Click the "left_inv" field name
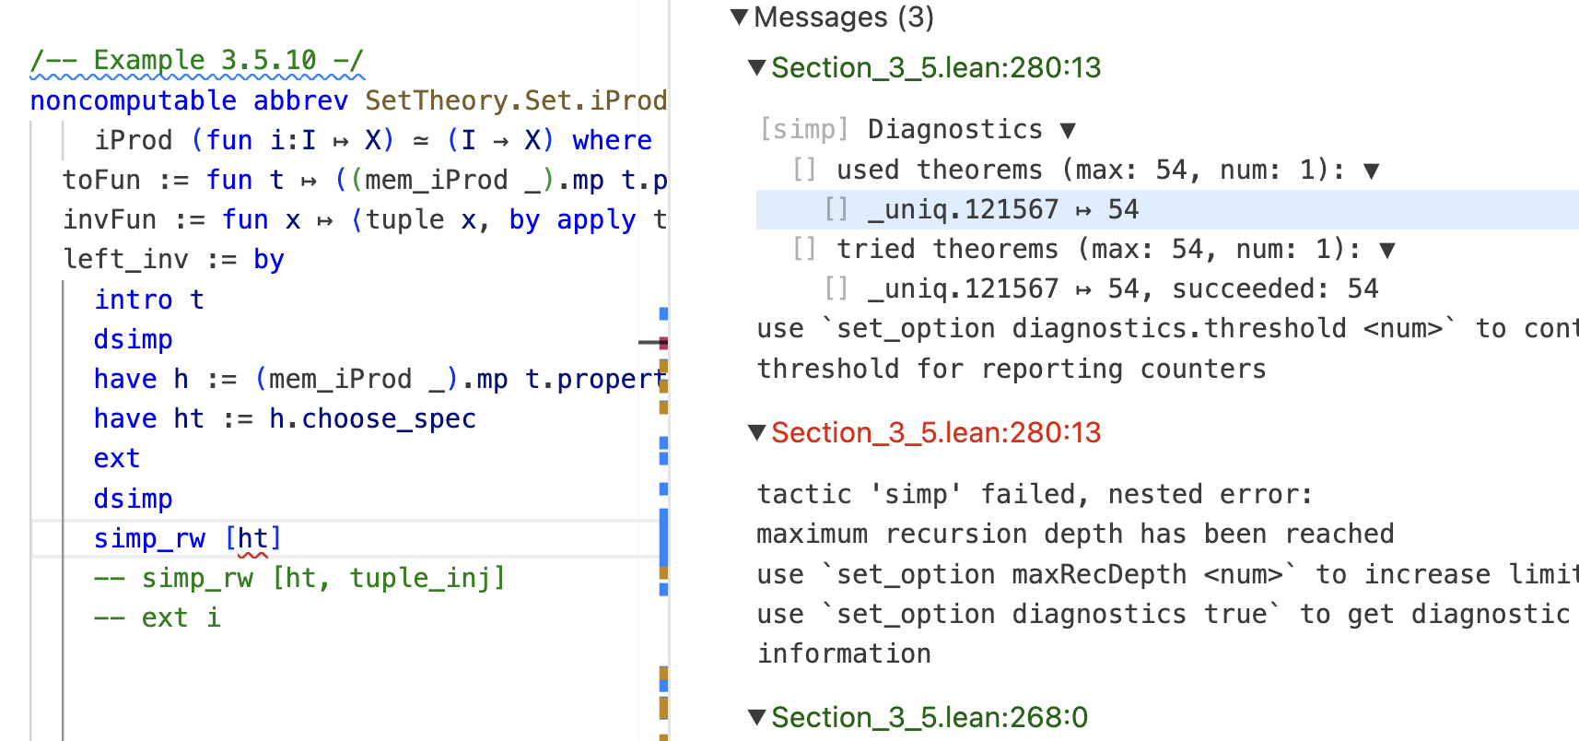Image resolution: width=1579 pixels, height=741 pixels. click(125, 260)
